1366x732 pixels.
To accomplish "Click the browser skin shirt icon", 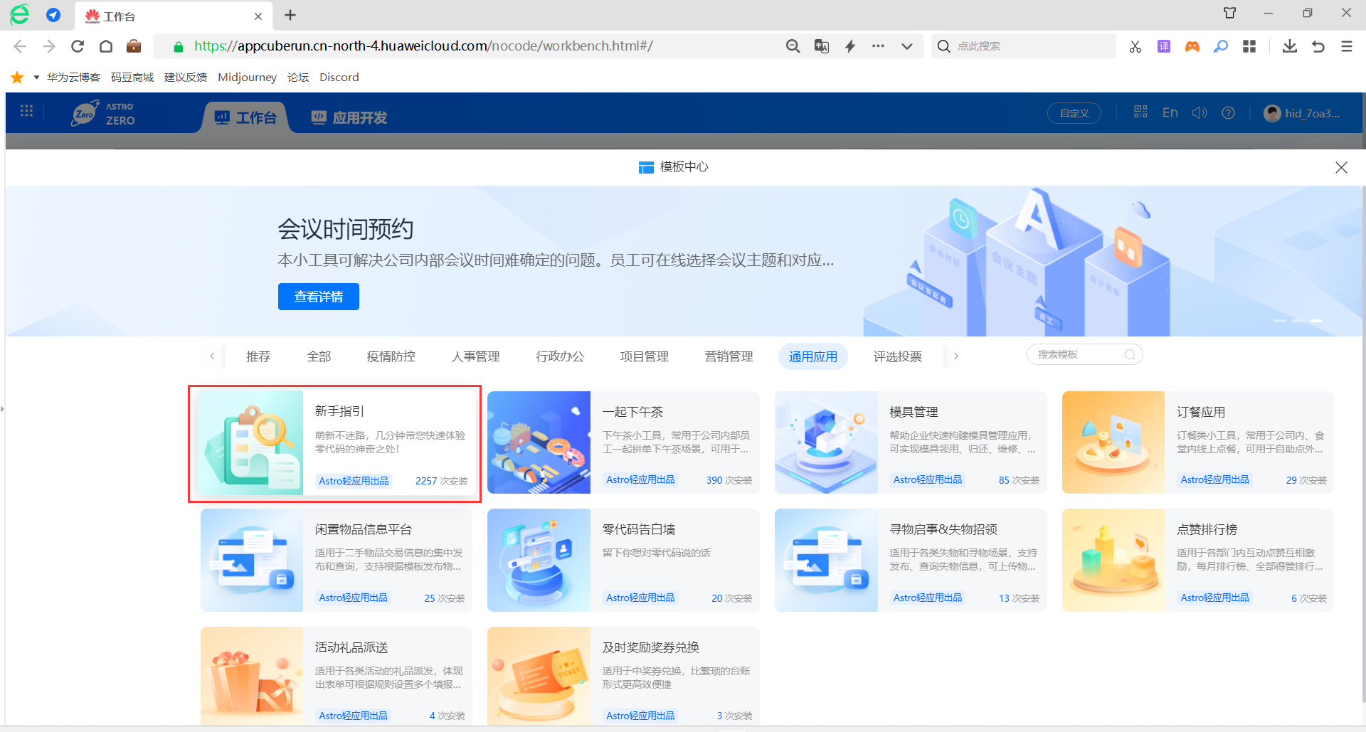I will pyautogui.click(x=1229, y=13).
